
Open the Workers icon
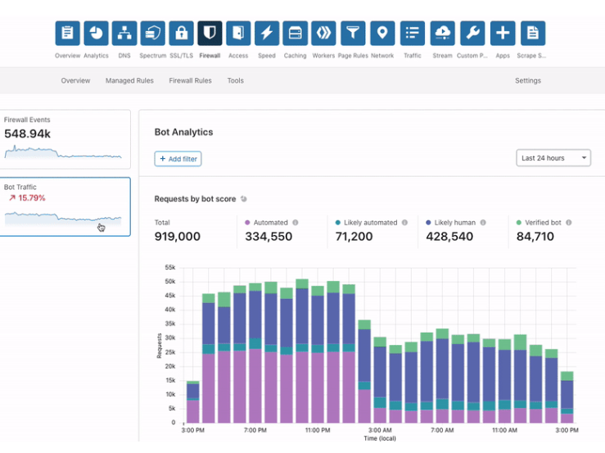(x=323, y=34)
